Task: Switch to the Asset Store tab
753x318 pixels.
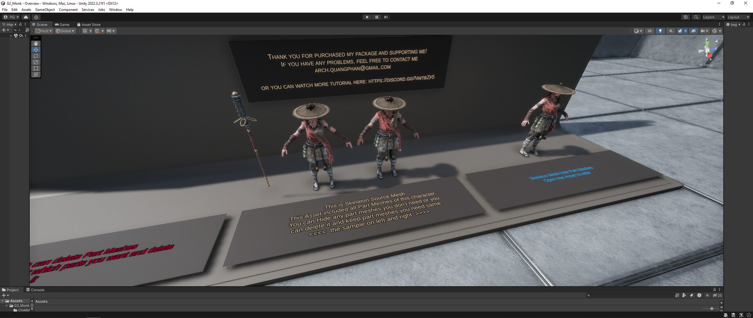Action: (89, 24)
